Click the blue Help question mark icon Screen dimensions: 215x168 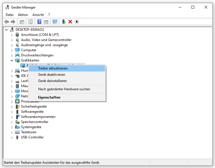[x=39, y=22]
